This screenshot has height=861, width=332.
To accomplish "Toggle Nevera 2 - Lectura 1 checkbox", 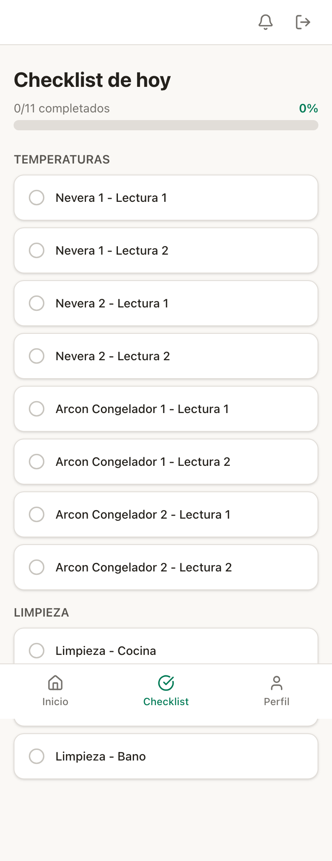I will (x=37, y=303).
